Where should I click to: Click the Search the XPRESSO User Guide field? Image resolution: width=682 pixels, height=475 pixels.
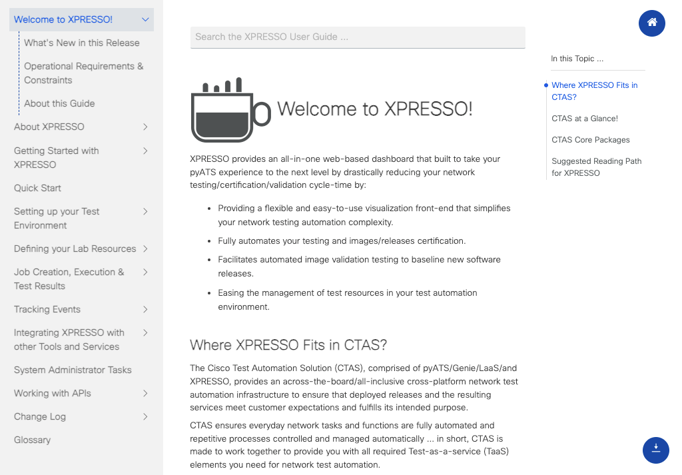tap(358, 37)
